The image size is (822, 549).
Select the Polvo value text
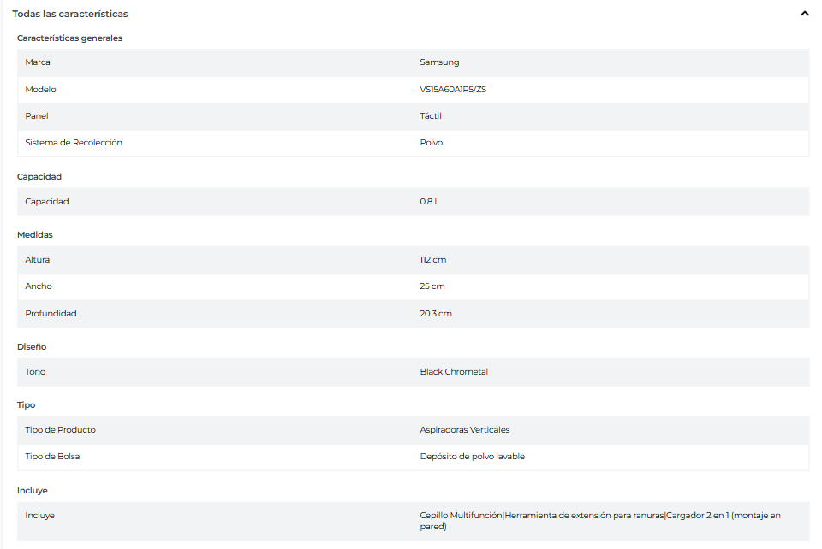(x=432, y=143)
